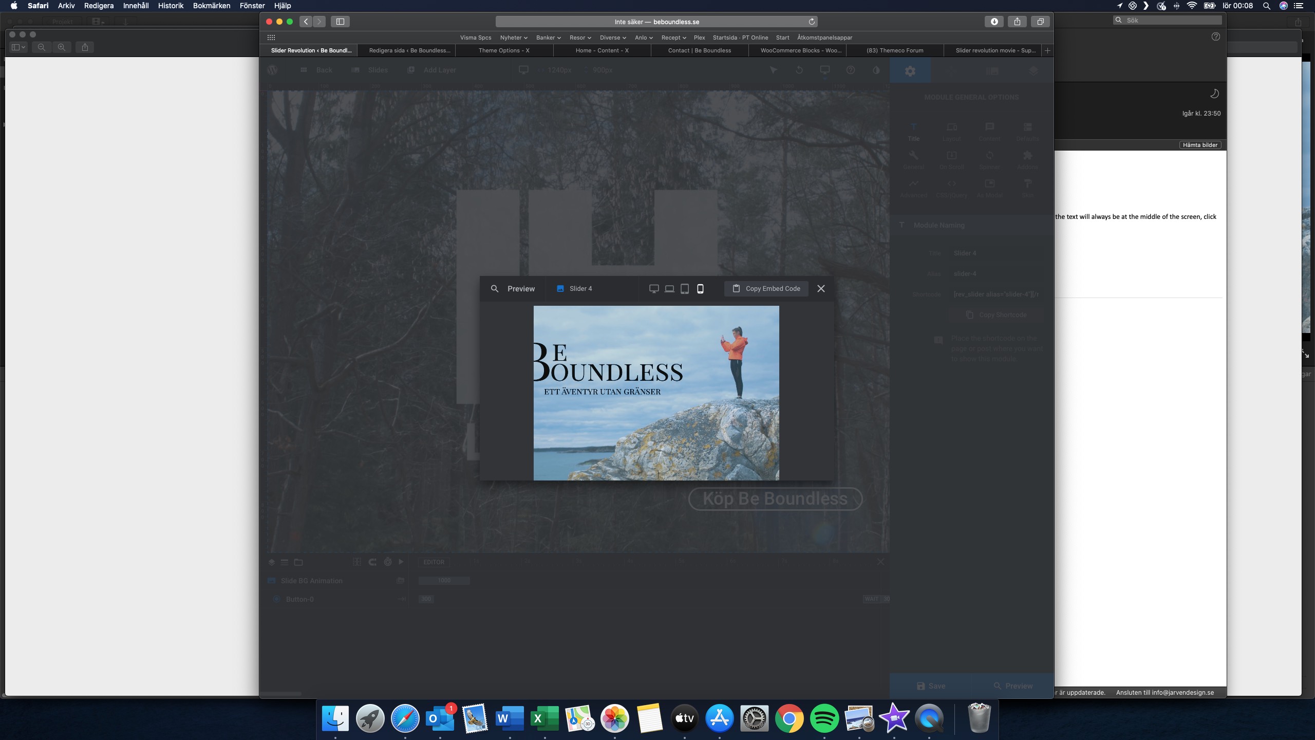Show all Safari tabs overview
Image resolution: width=1315 pixels, height=740 pixels.
(1040, 22)
